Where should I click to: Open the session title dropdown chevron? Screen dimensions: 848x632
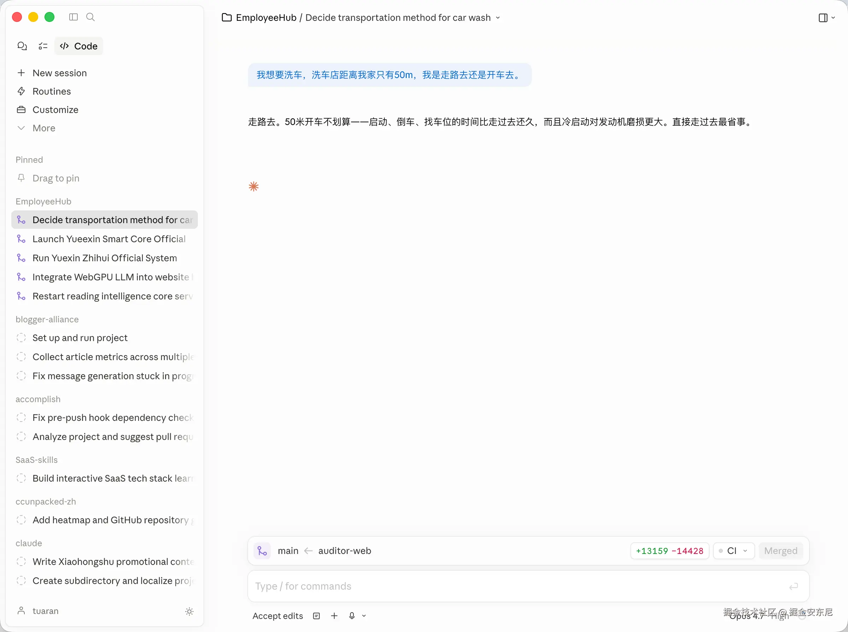tap(497, 17)
